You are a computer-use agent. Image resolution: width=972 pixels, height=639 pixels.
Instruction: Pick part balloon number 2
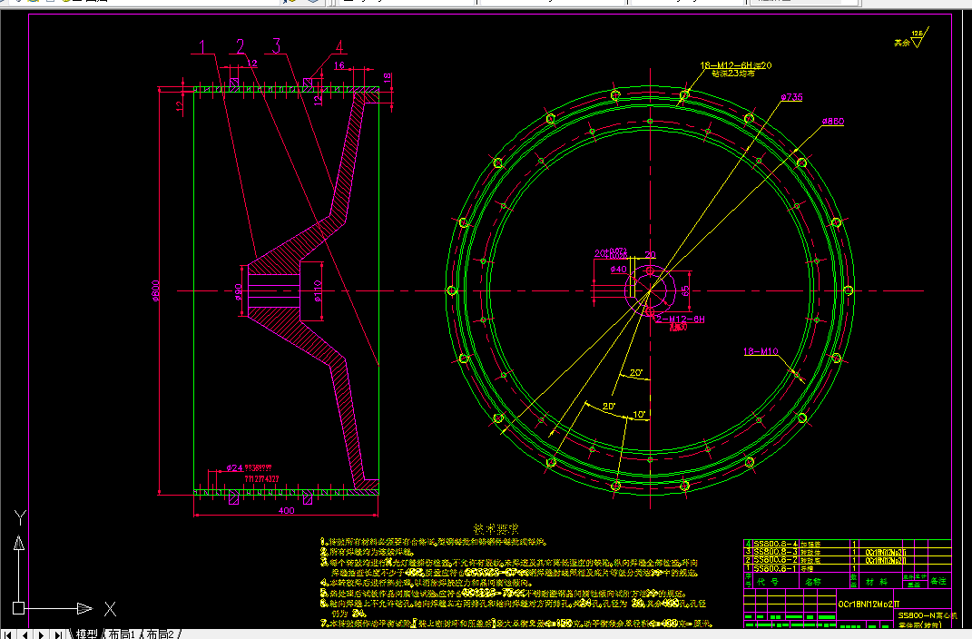240,46
